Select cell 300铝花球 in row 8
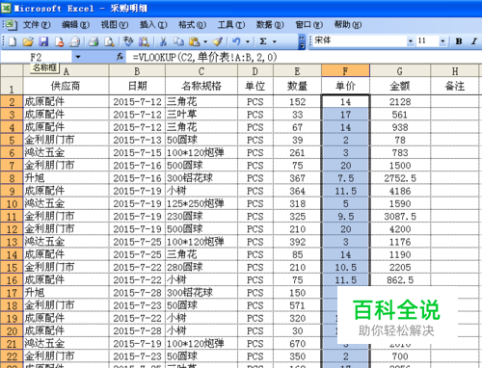 point(201,178)
